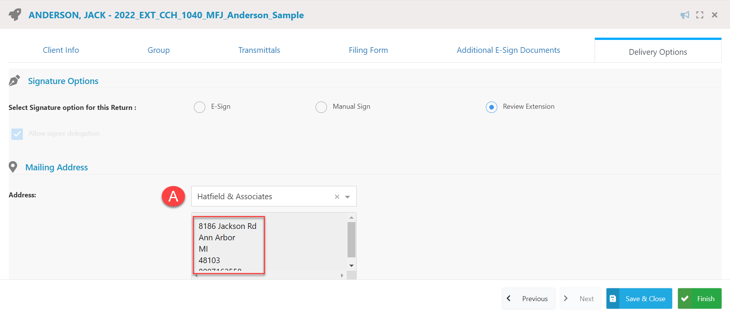Click the address list scroll-down arrow
730x319 pixels.
(352, 265)
